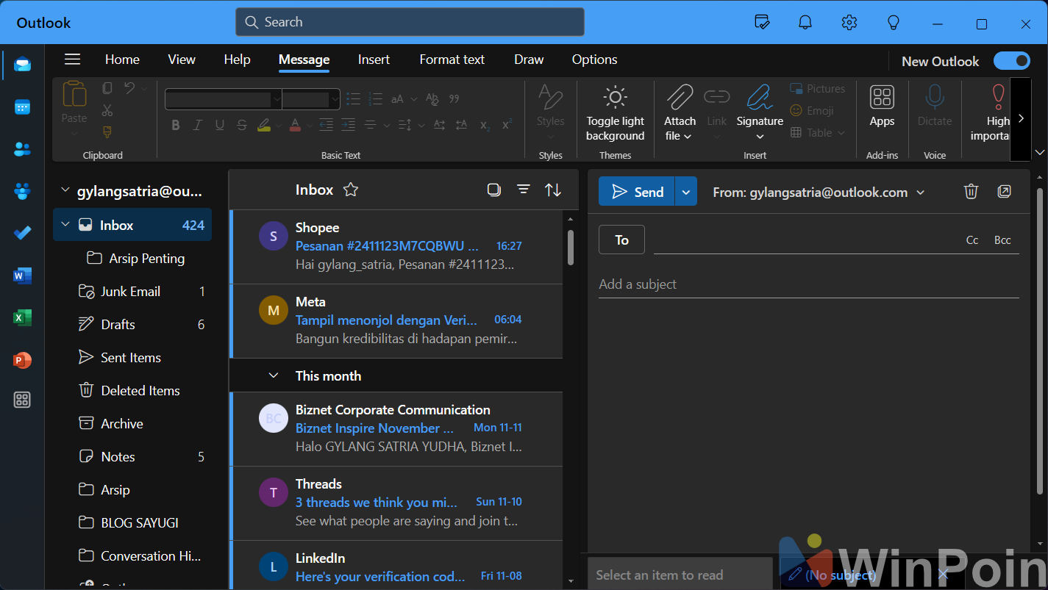1048x590 pixels.
Task: Open the Shopee Pesanan email
Action: click(x=396, y=247)
